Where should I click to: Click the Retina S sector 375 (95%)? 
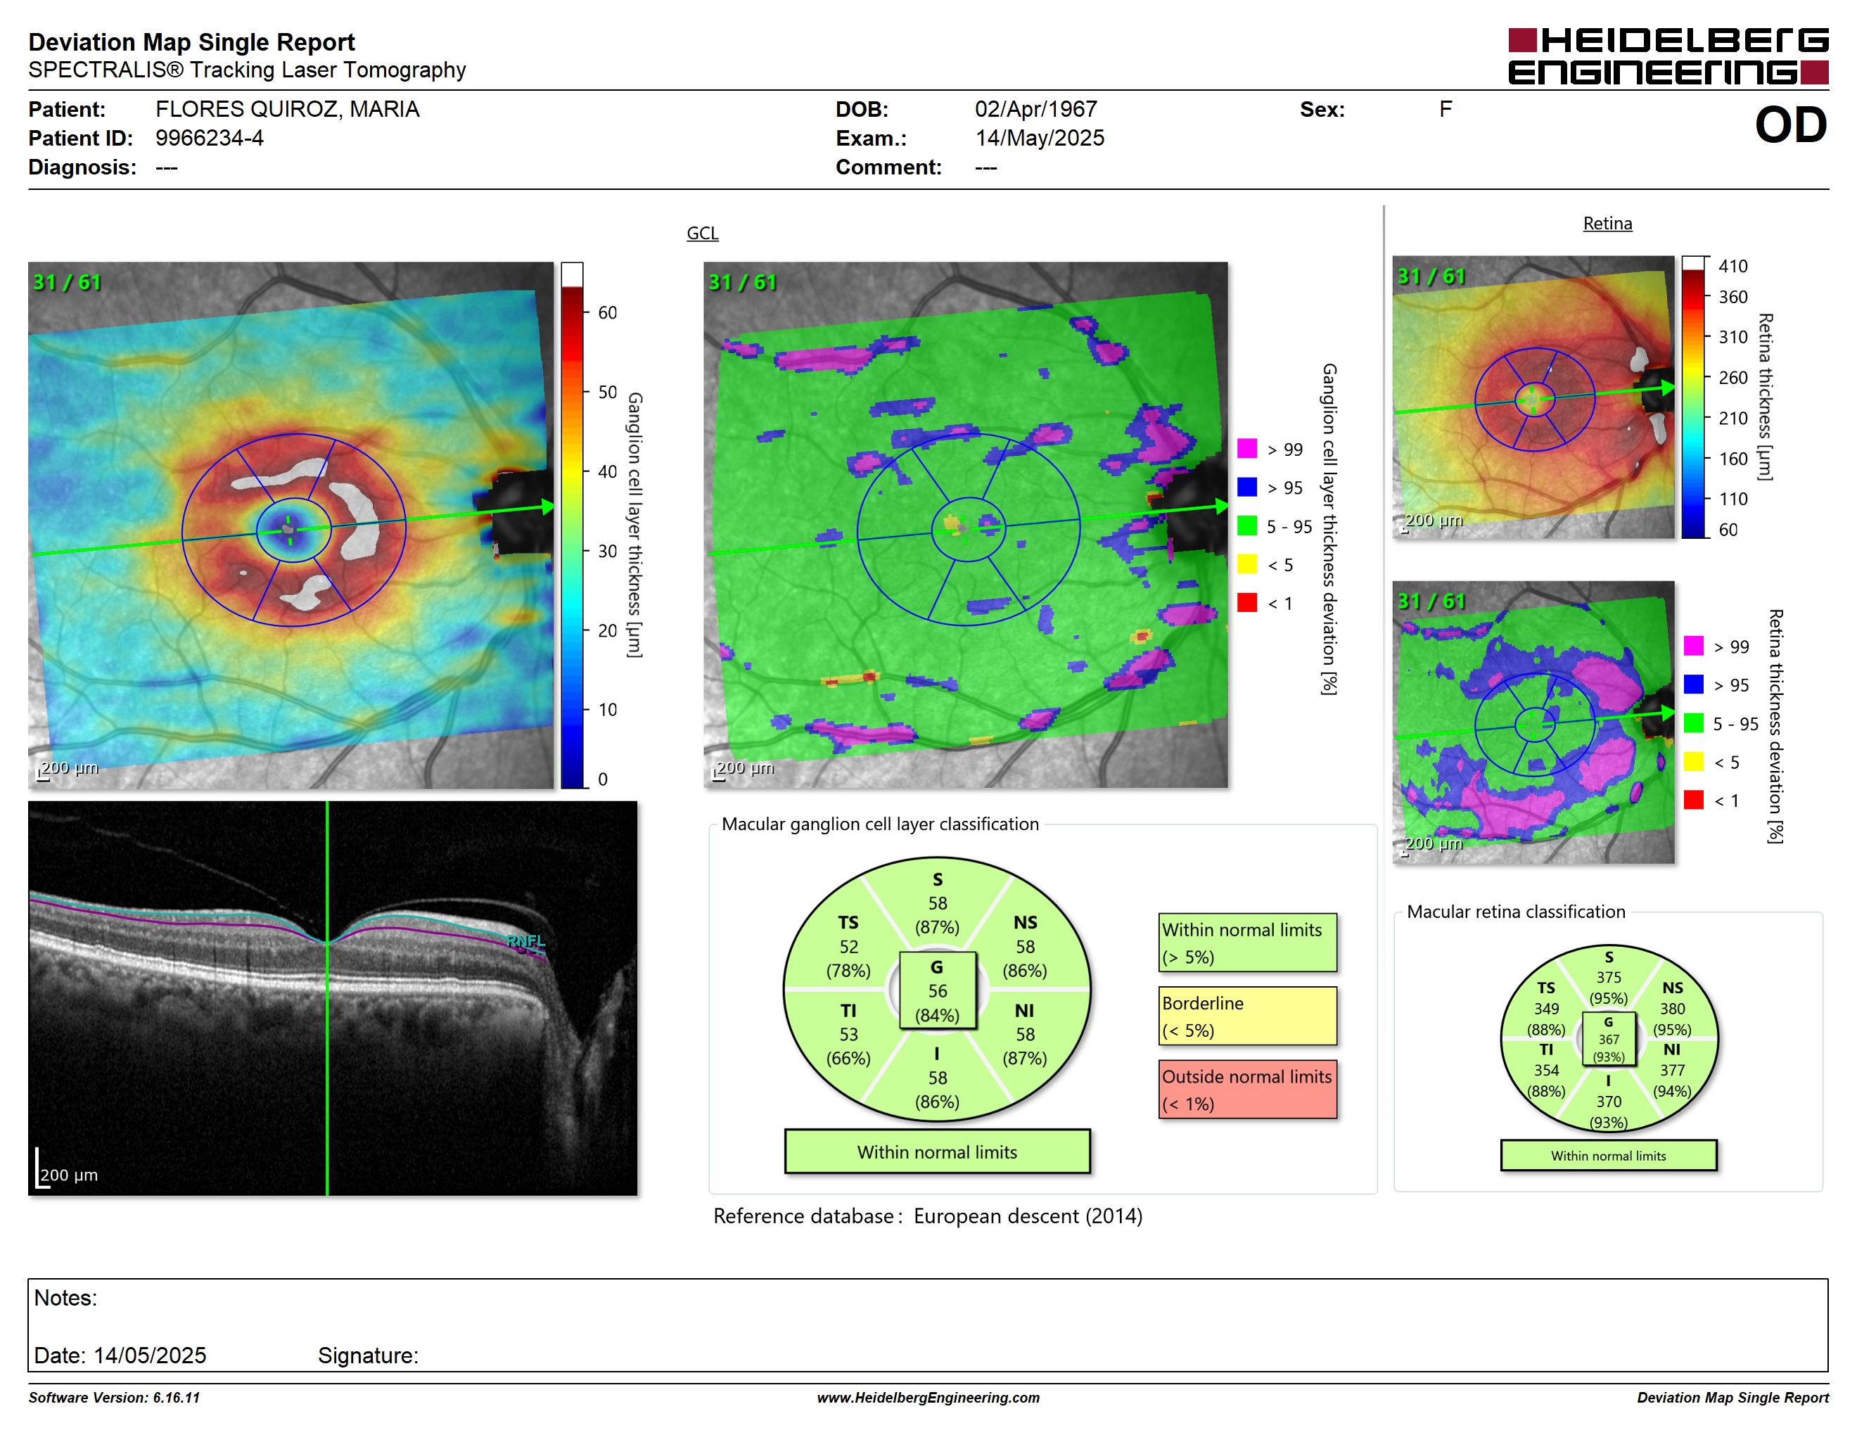[x=1608, y=978]
